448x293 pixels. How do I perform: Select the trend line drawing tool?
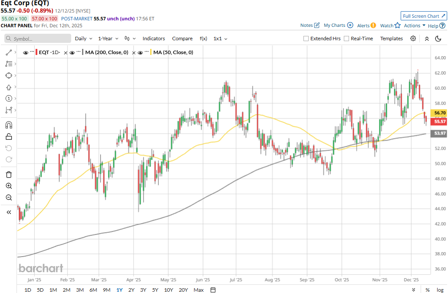coord(9,52)
